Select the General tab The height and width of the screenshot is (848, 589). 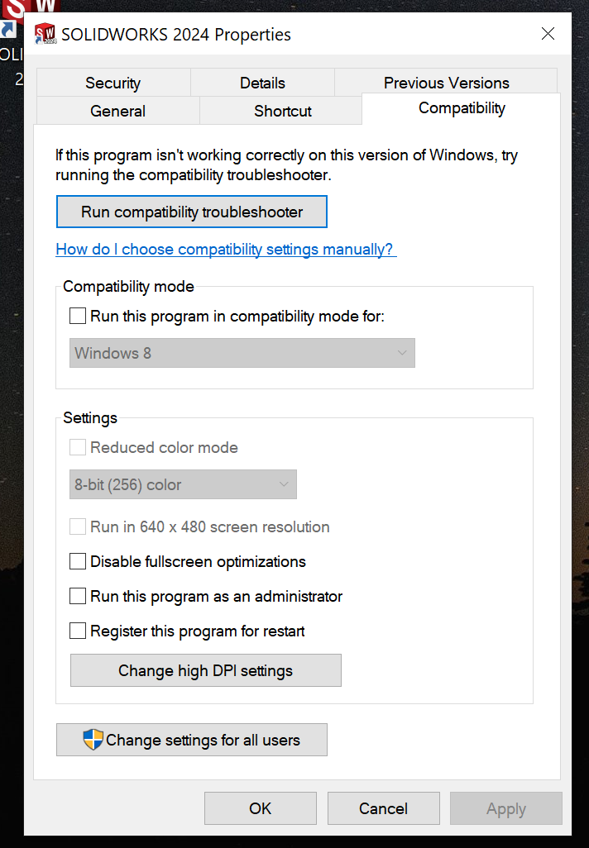(x=117, y=111)
